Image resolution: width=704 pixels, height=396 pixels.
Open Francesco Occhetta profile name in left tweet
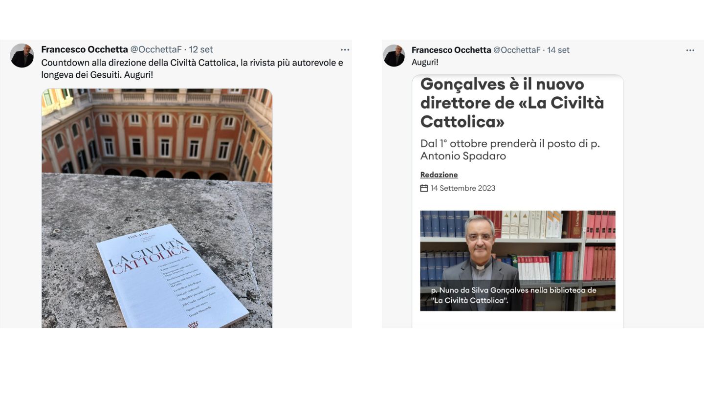[x=85, y=49]
